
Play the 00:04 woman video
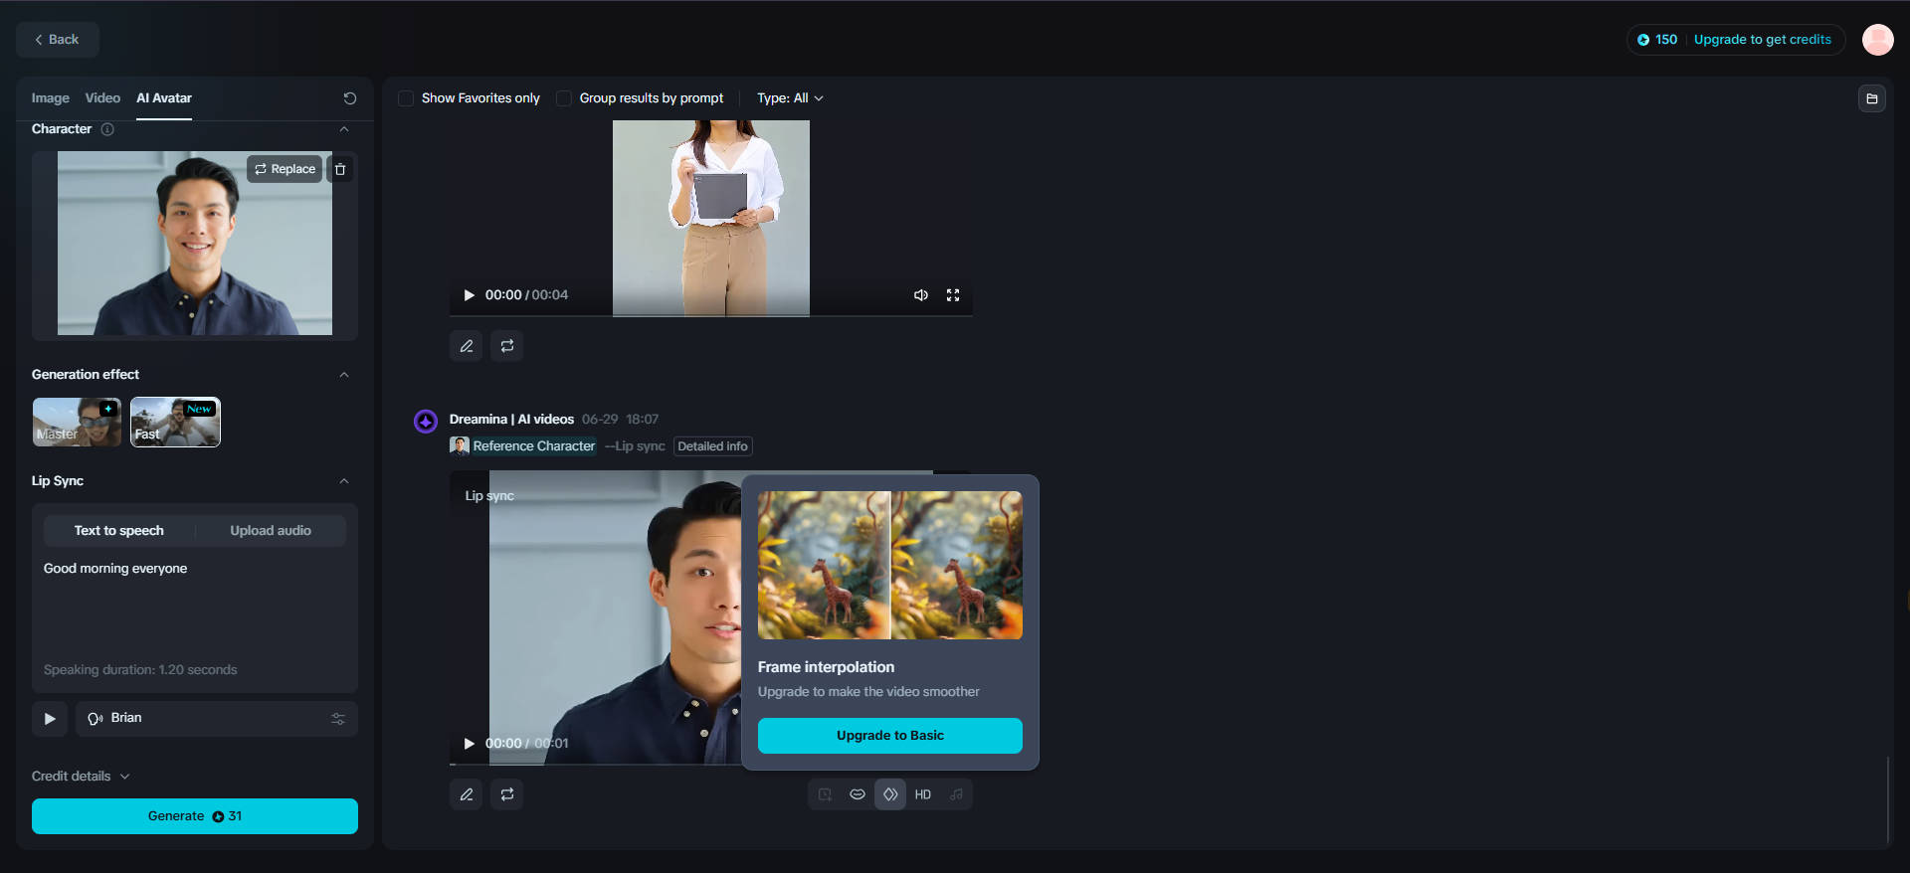[470, 295]
